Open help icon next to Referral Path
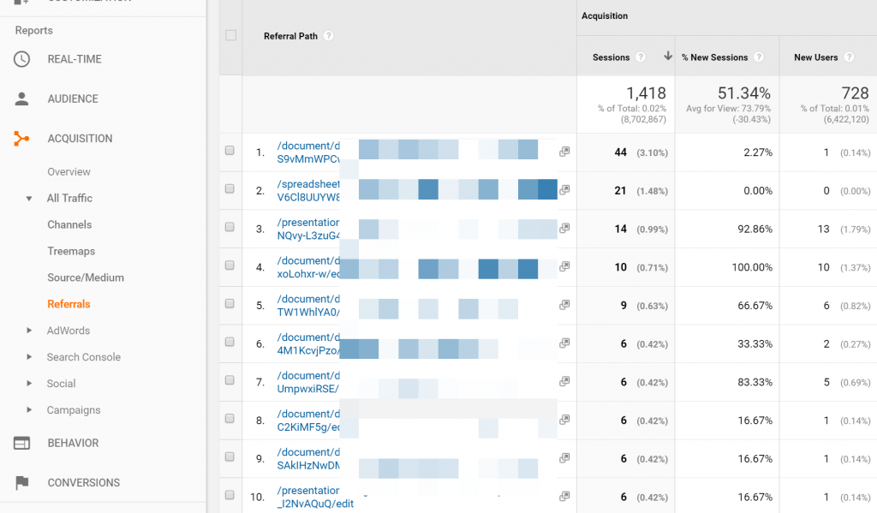877x513 pixels. tap(329, 36)
